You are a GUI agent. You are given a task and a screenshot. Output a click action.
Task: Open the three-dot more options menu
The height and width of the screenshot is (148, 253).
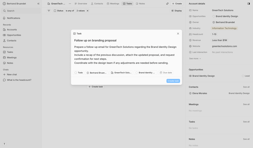coord(70,4)
